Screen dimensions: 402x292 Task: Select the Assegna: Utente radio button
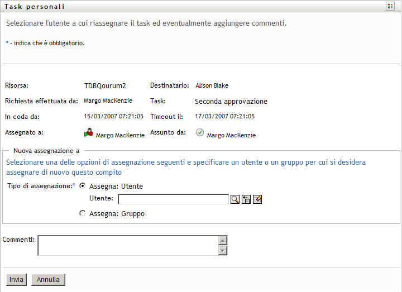coord(83,186)
